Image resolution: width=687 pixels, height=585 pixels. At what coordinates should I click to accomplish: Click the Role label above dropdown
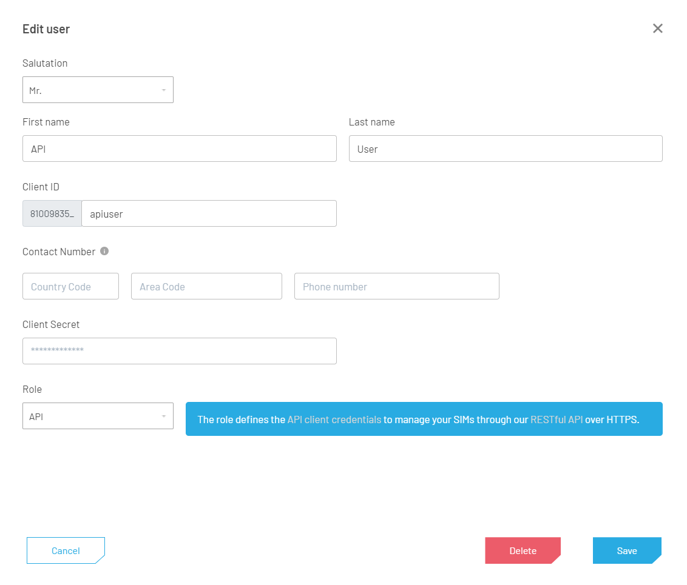(x=32, y=389)
